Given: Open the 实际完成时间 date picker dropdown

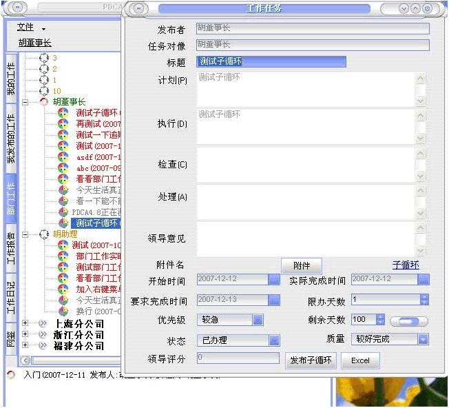Looking at the screenshot, I should pyautogui.click(x=424, y=279).
